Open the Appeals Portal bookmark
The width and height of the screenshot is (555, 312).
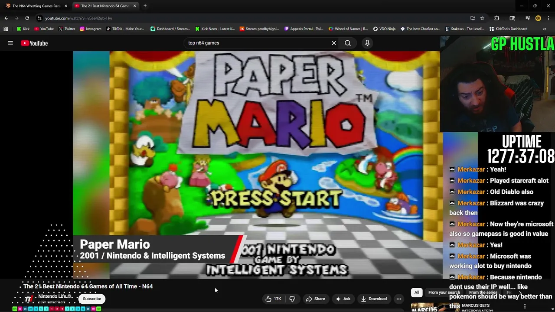coord(304,29)
